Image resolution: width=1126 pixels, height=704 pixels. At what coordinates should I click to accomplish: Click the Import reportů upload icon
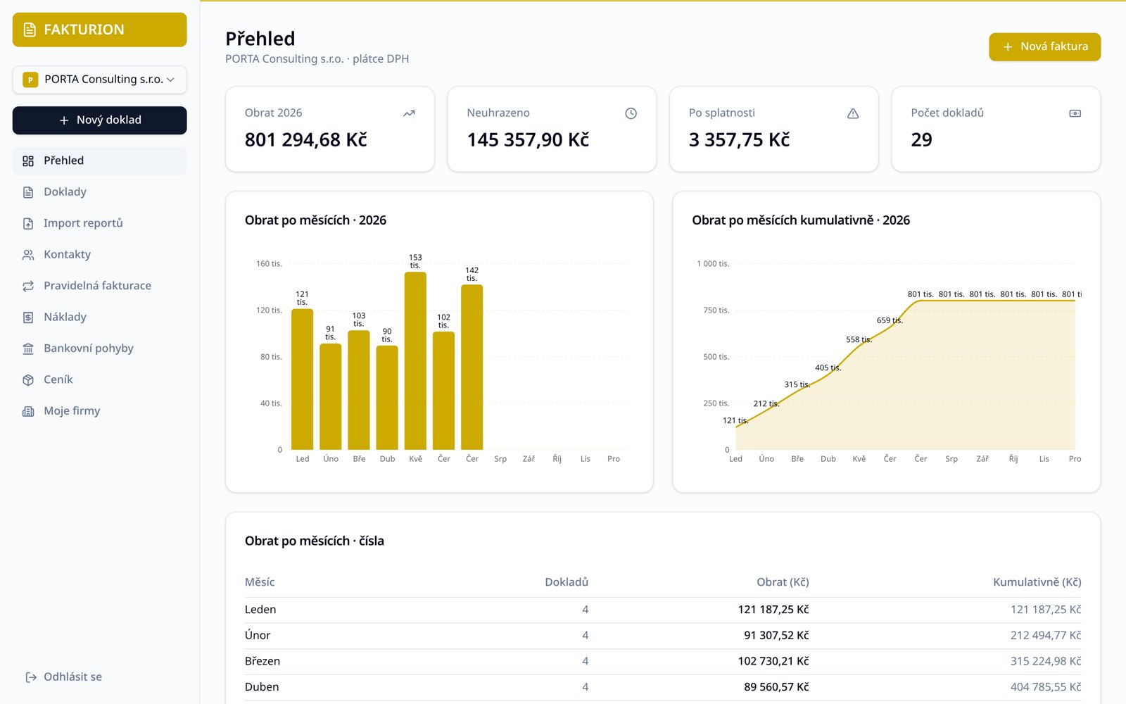point(28,224)
